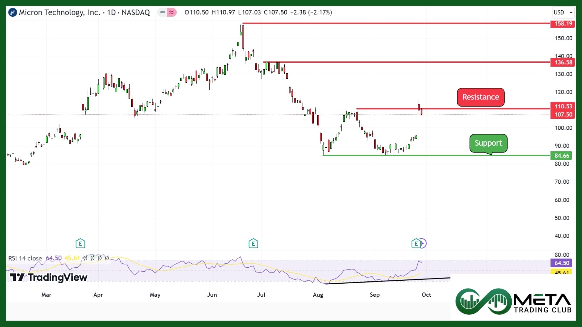Image resolution: width=582 pixels, height=327 pixels.
Task: Select the red 158.19 horizontal resistance line
Action: 396,23
